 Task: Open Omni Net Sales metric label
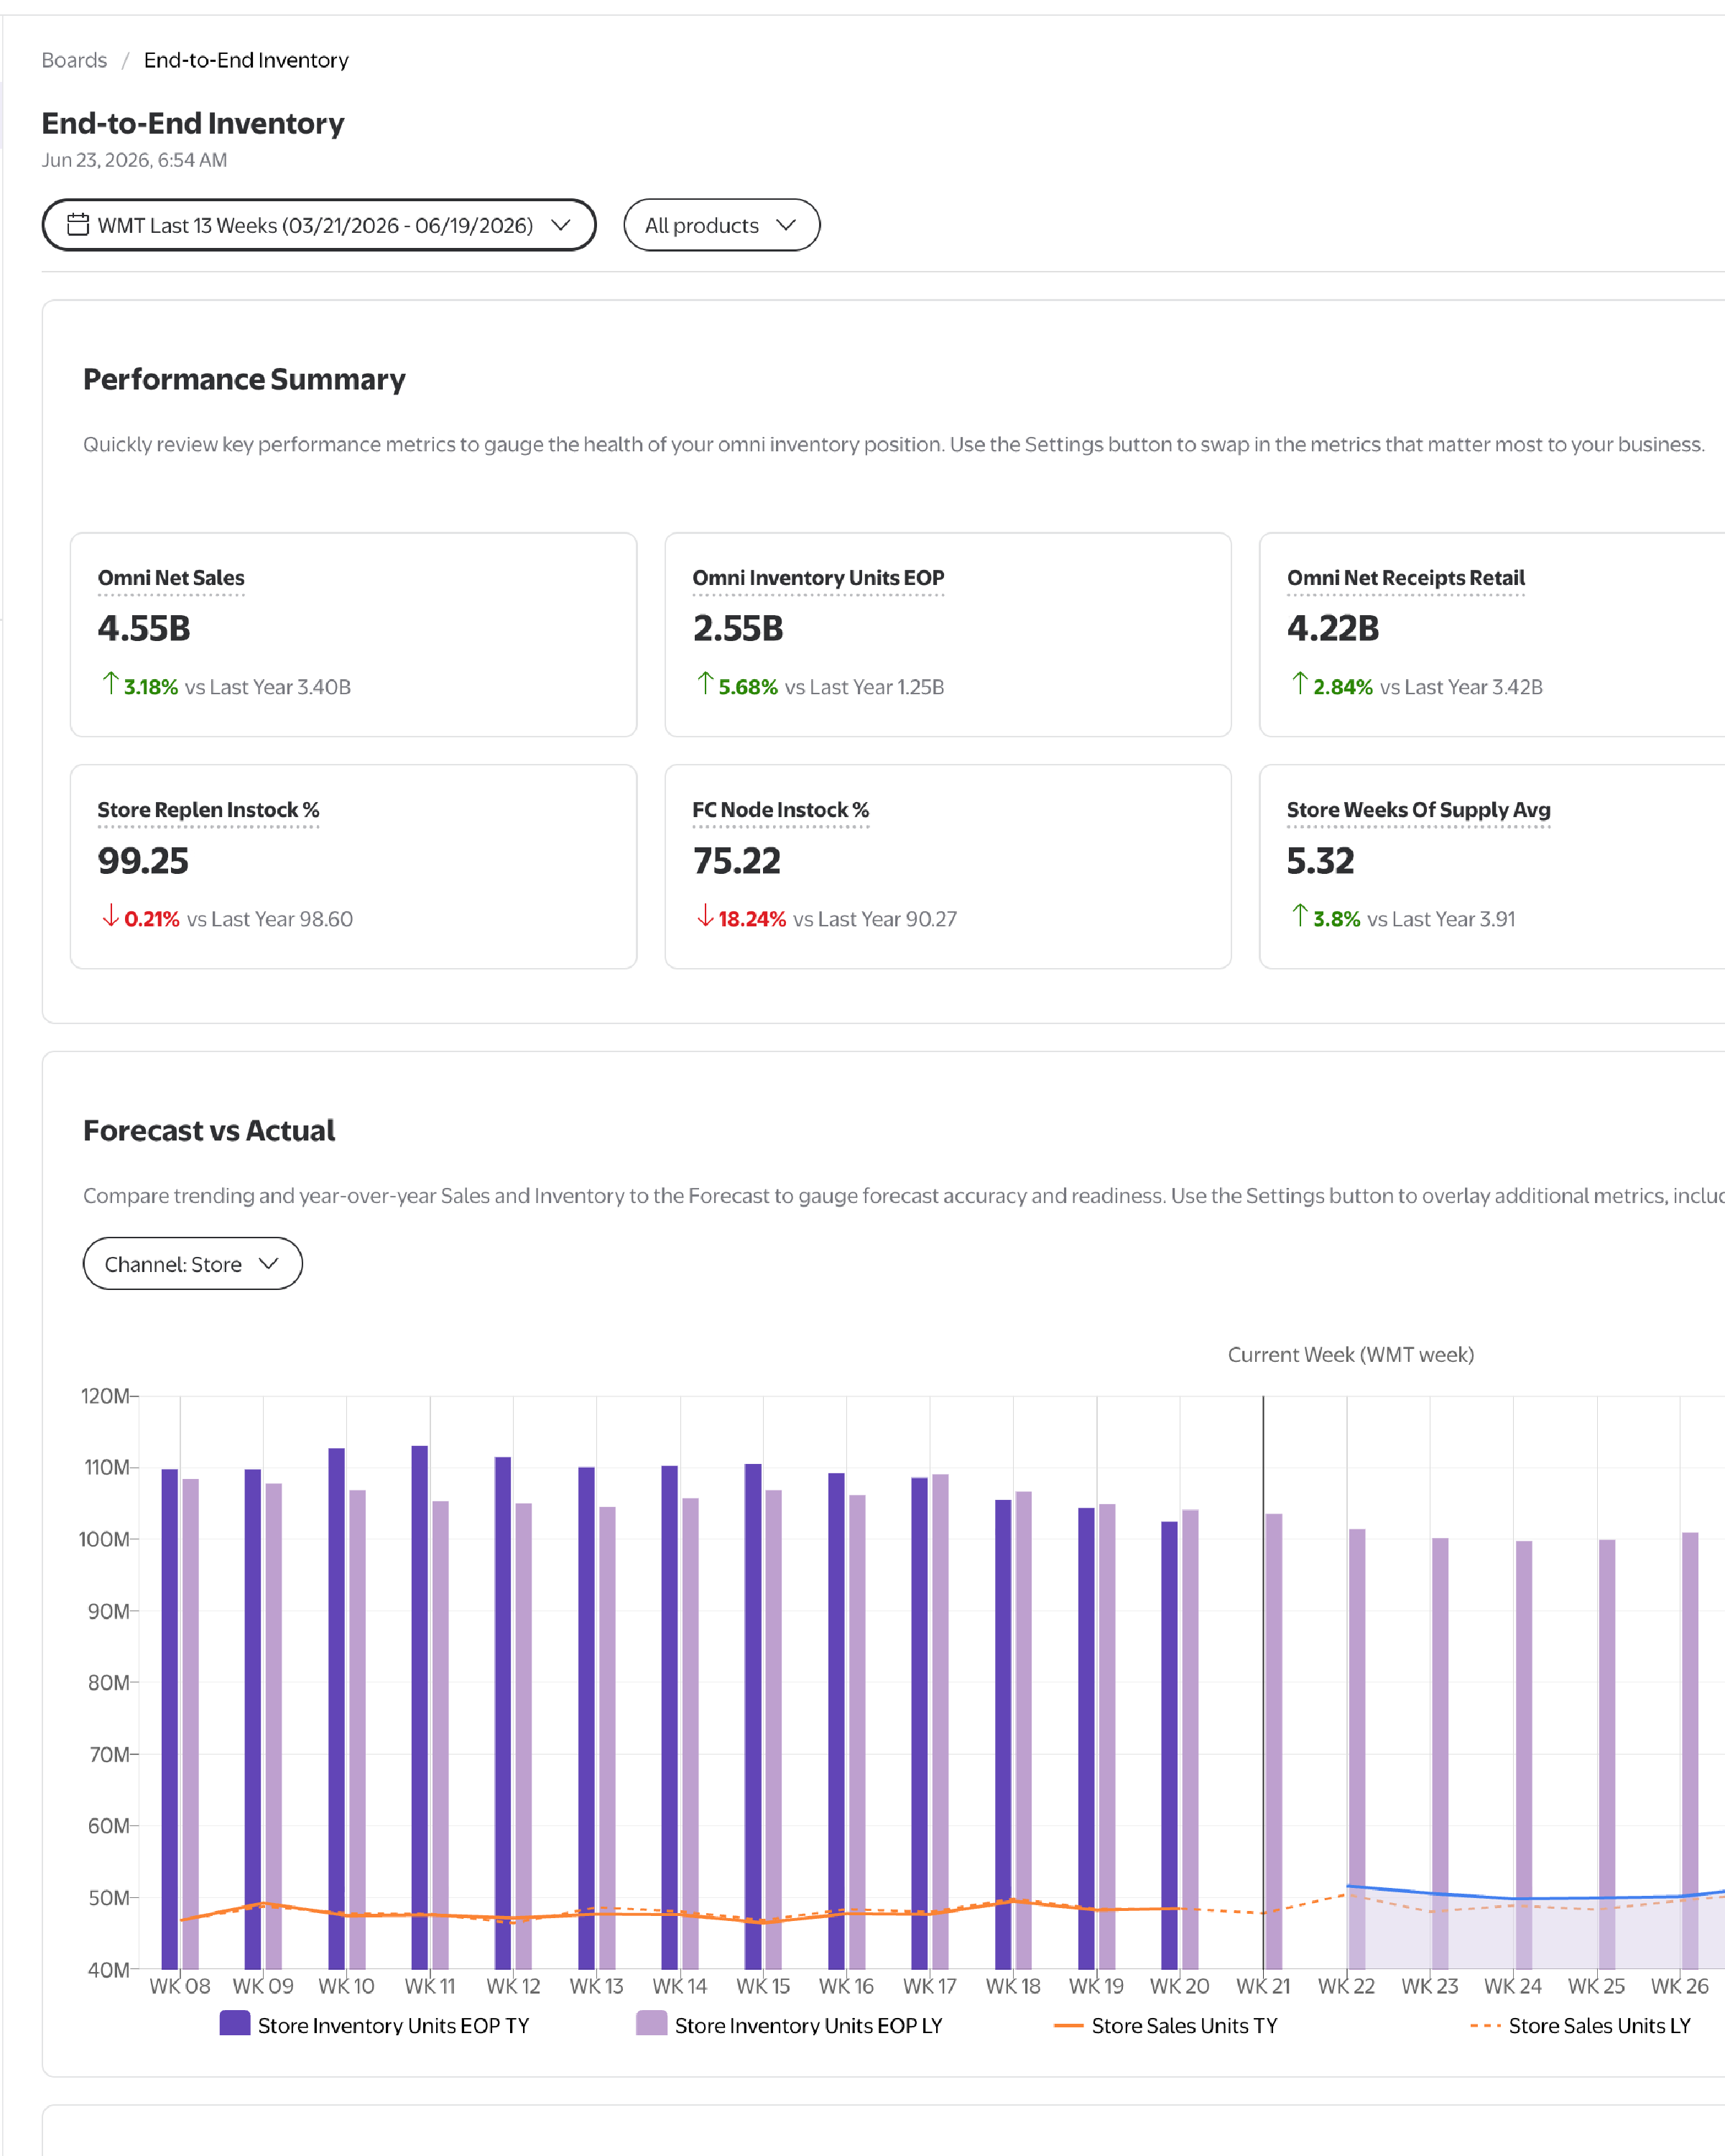click(171, 578)
